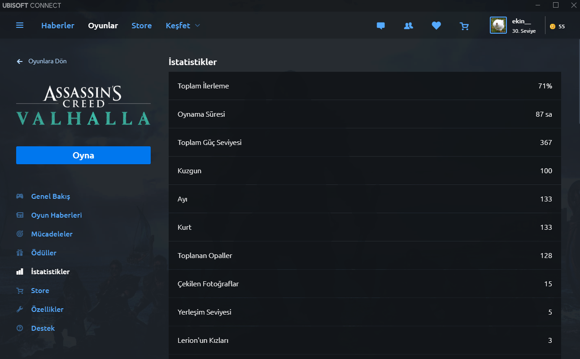
Task: Click the Ödüller gift icon
Action: tap(20, 253)
